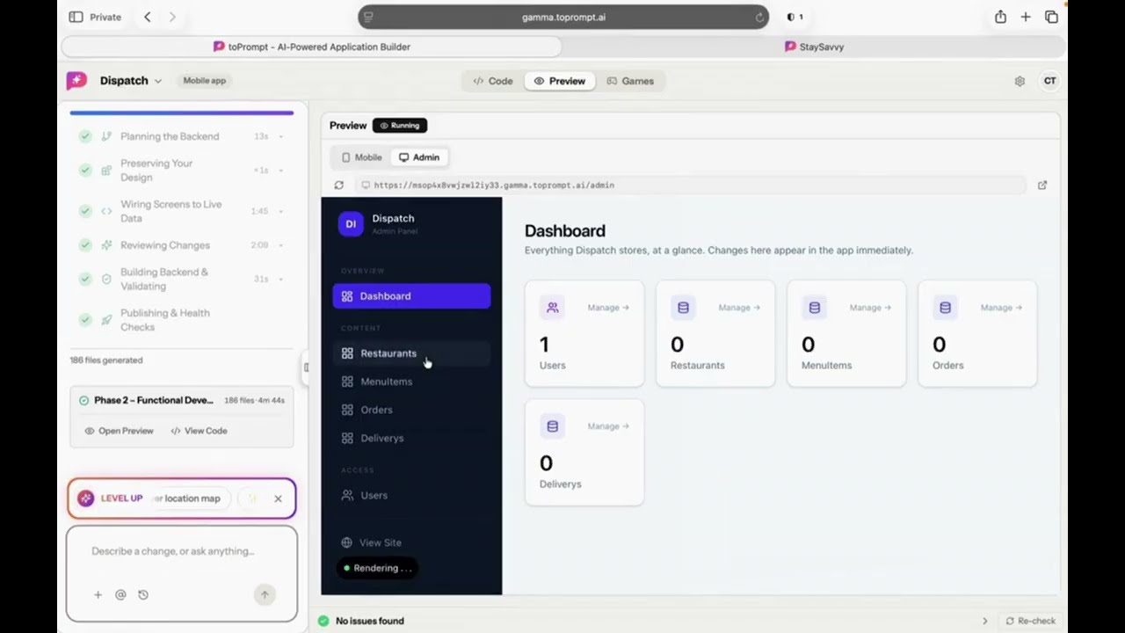1125x633 pixels.
Task: Switch to the Games tab
Action: coord(630,81)
